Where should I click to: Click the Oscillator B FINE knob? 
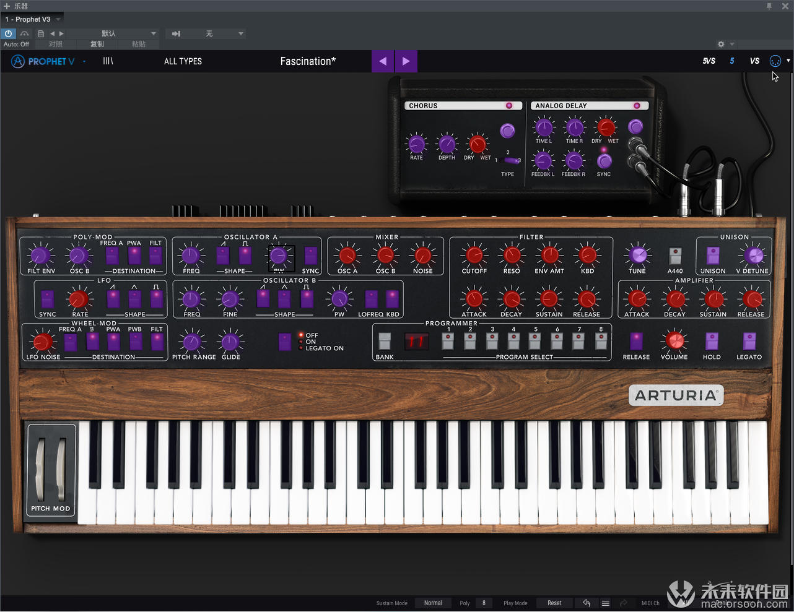(x=230, y=299)
